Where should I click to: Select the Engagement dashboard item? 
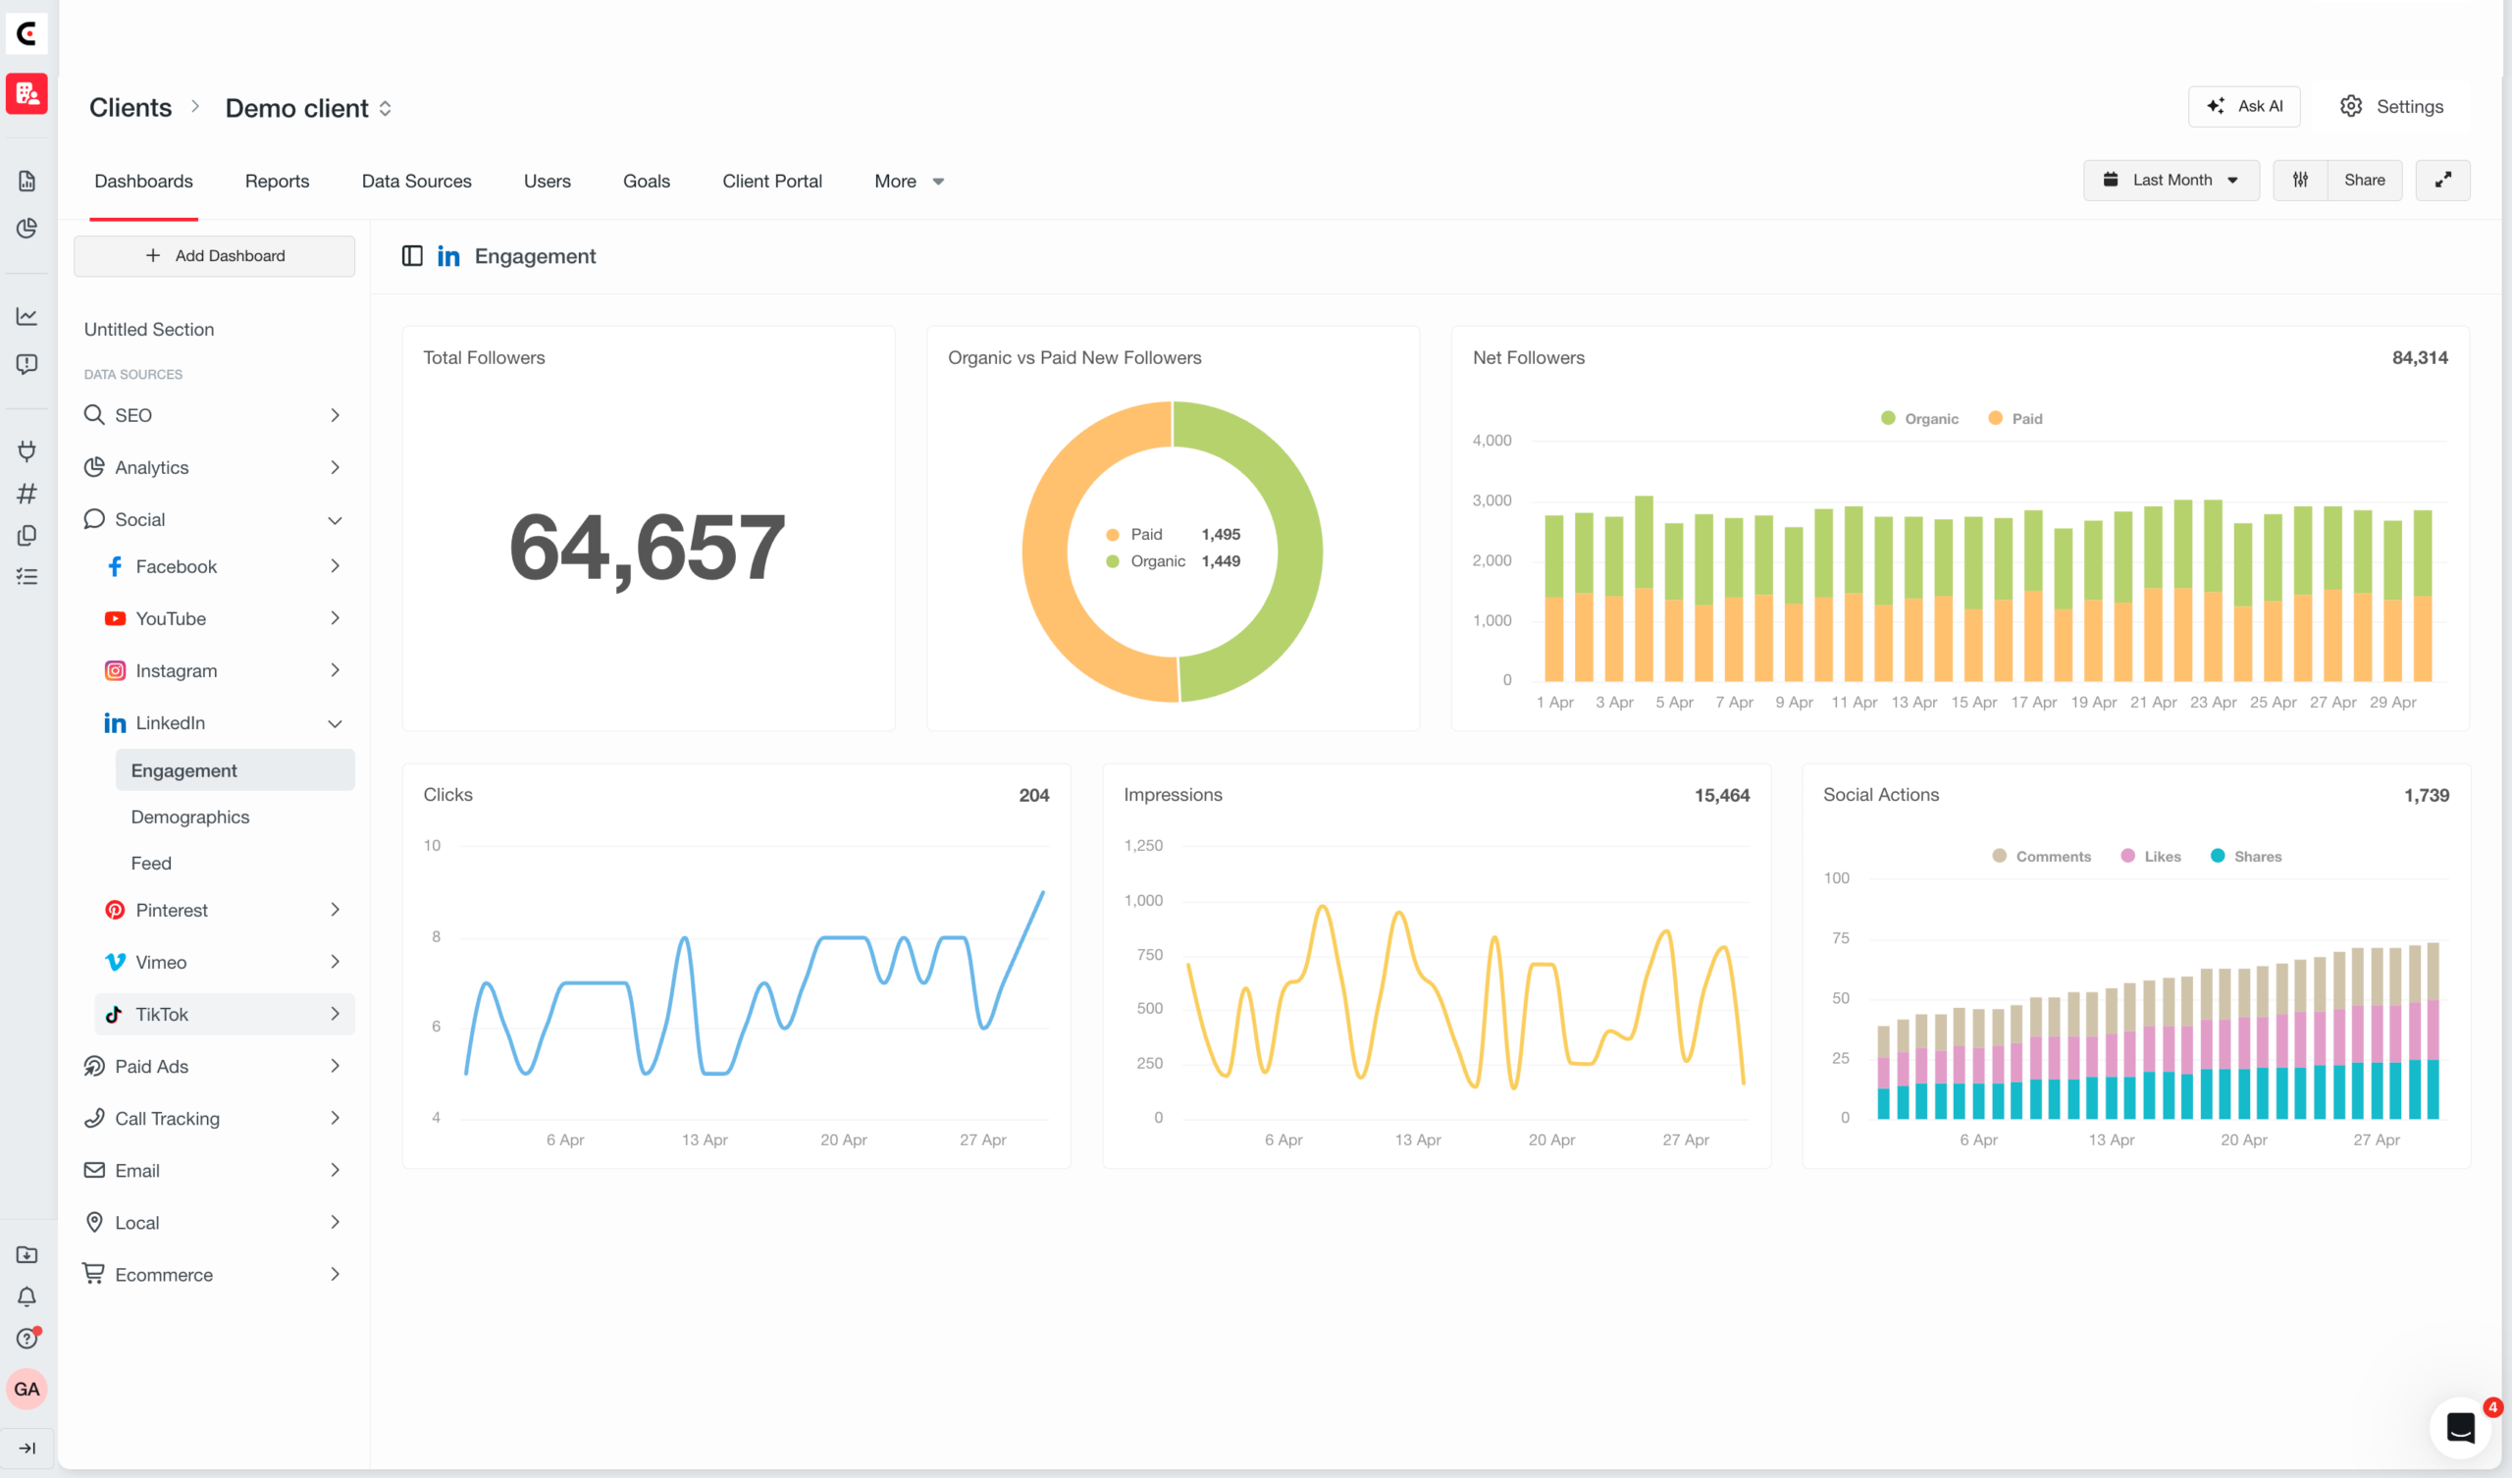click(x=235, y=771)
